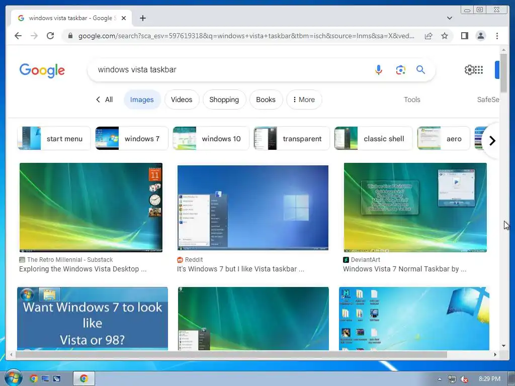This screenshot has width=515, height=386.
Task: Click the 8:29 PM taskbar clock
Action: 489,379
